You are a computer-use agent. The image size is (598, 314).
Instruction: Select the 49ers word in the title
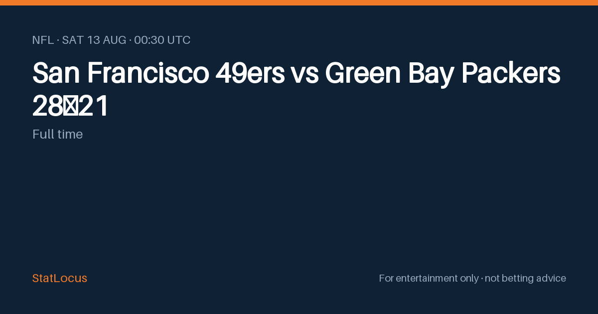coord(250,73)
